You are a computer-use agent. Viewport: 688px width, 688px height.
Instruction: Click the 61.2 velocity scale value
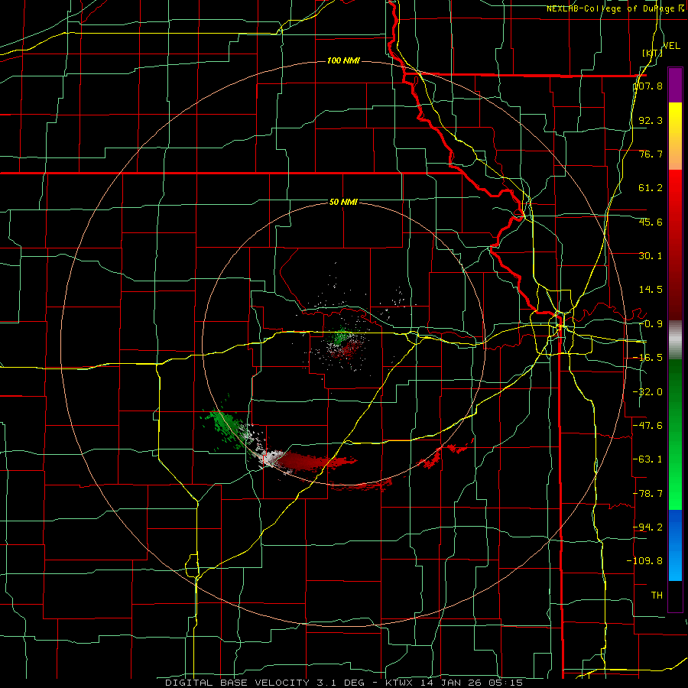pyautogui.click(x=651, y=188)
